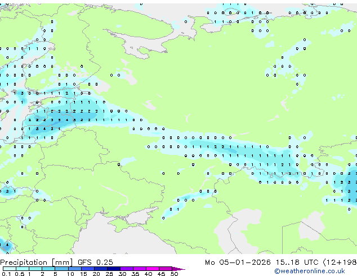Screen dimensions: 357x276
Task: Select the 40–45 mm magenta legend swatch
Action: [x=153, y=269]
